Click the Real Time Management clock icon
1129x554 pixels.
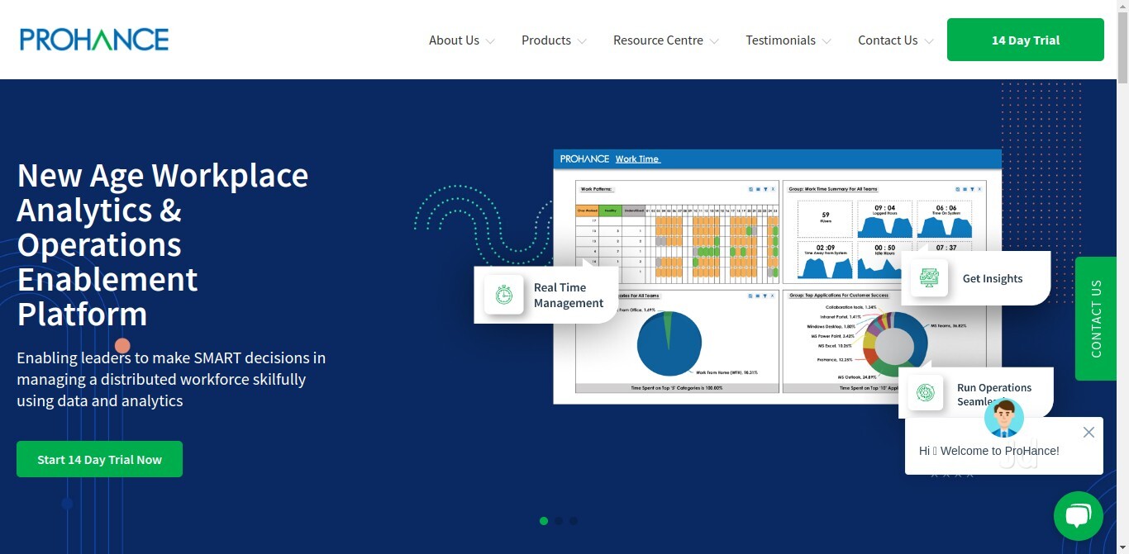(503, 295)
